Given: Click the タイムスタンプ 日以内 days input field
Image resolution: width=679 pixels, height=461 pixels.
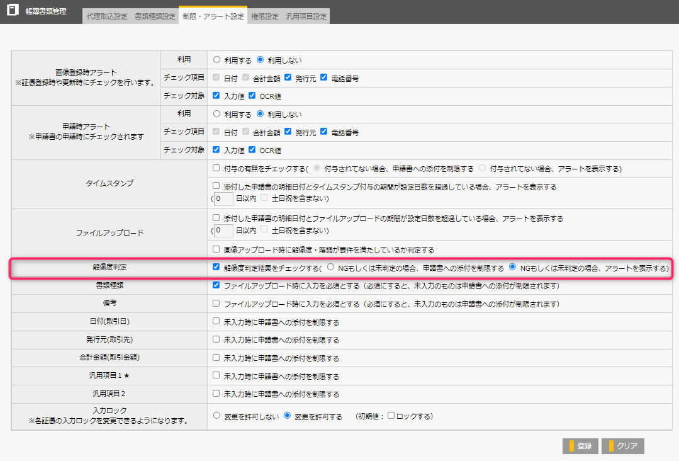Looking at the screenshot, I should click(x=223, y=198).
